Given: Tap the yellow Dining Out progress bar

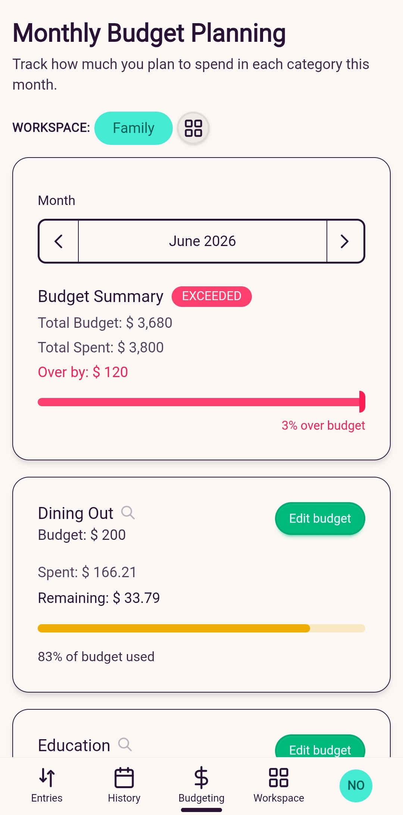Looking at the screenshot, I should click(x=201, y=628).
